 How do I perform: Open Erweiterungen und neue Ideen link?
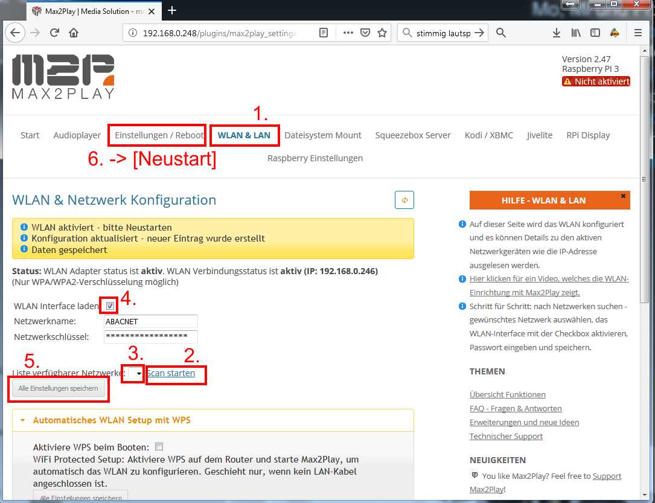524,422
